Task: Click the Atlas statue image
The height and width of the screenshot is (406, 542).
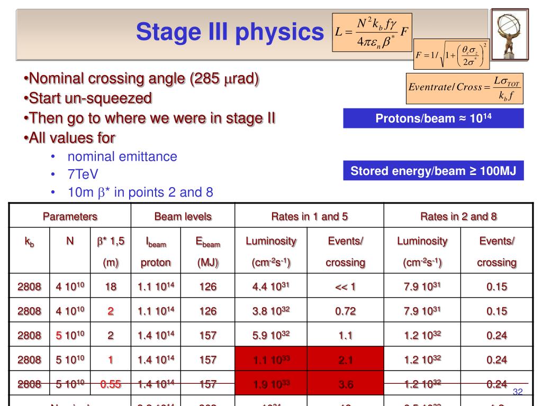Action: pos(510,34)
